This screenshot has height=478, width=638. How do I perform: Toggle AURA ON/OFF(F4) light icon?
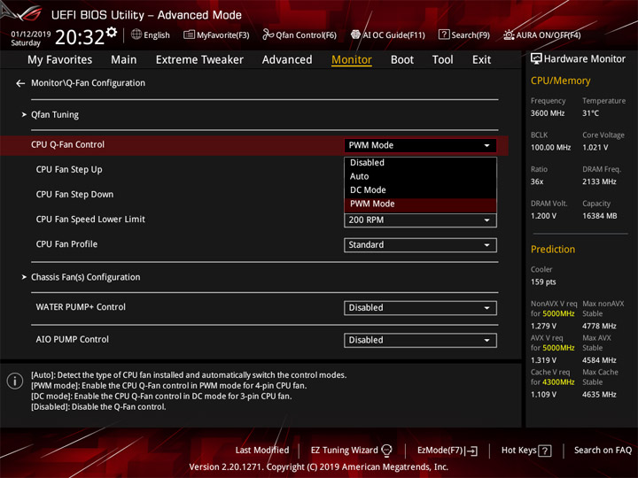pos(509,35)
